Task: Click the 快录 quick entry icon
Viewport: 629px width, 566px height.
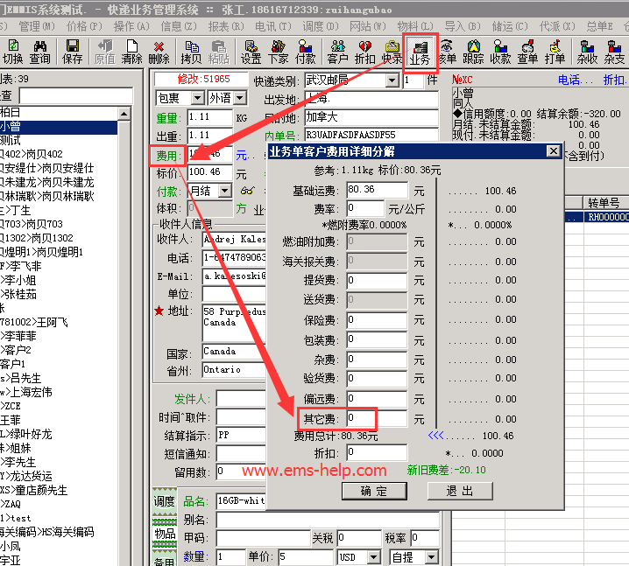Action: (392, 52)
